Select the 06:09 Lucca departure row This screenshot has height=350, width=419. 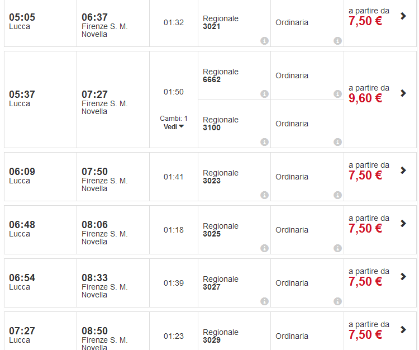click(22, 176)
